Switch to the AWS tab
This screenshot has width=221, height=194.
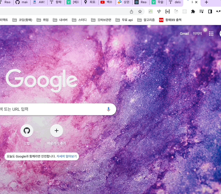coord(39,2)
